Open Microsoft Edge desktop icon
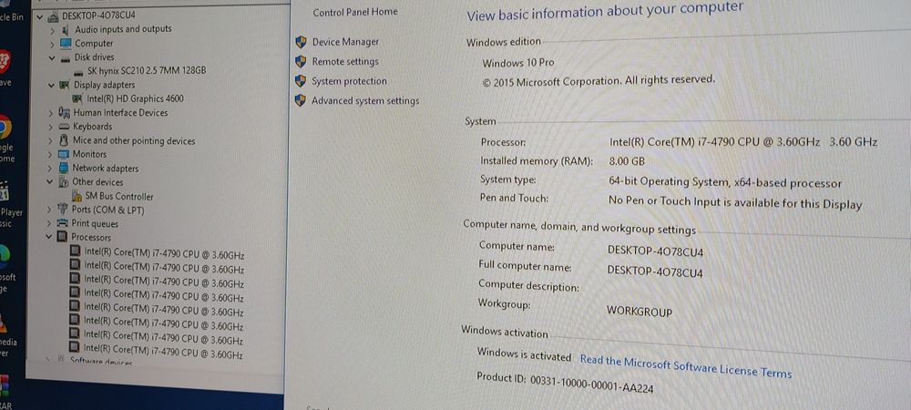This screenshot has height=410, width=911. (4, 257)
